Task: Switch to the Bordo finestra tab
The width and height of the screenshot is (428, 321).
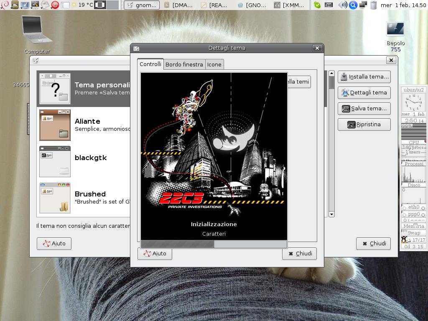Action: pyautogui.click(x=184, y=64)
